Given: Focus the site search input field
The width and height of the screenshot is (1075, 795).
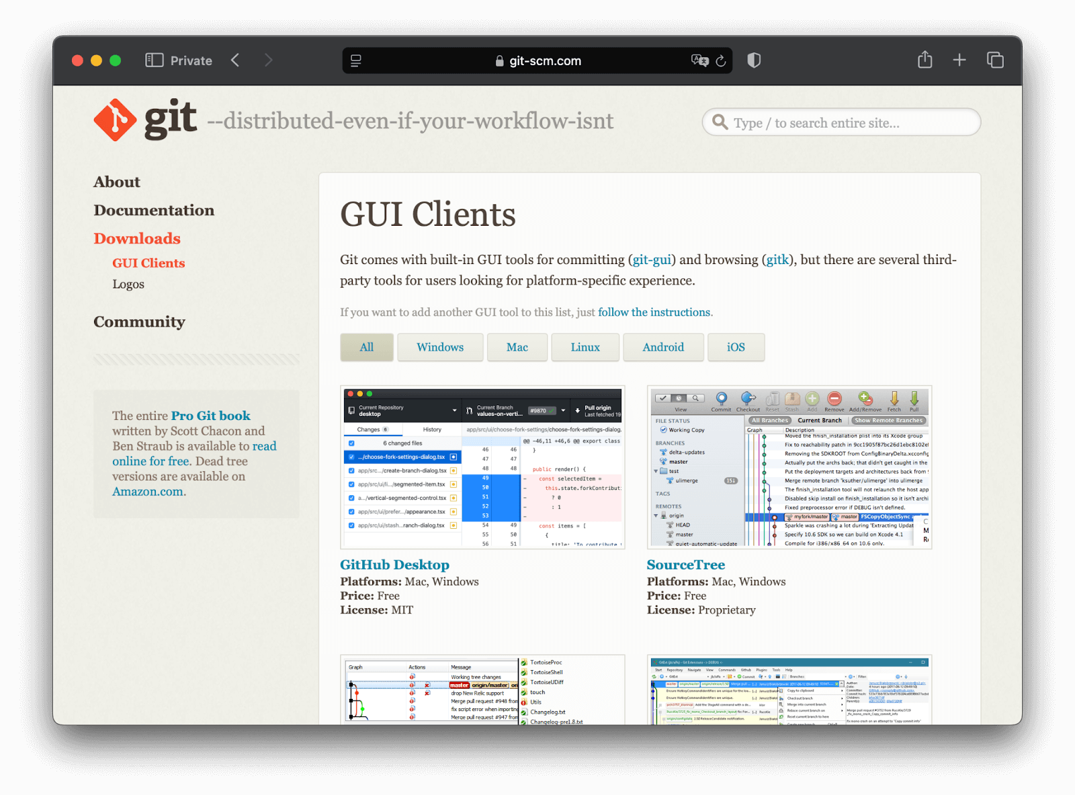Looking at the screenshot, I should [841, 122].
